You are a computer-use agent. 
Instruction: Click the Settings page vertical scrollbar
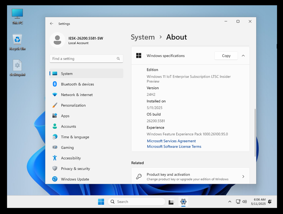[255, 133]
